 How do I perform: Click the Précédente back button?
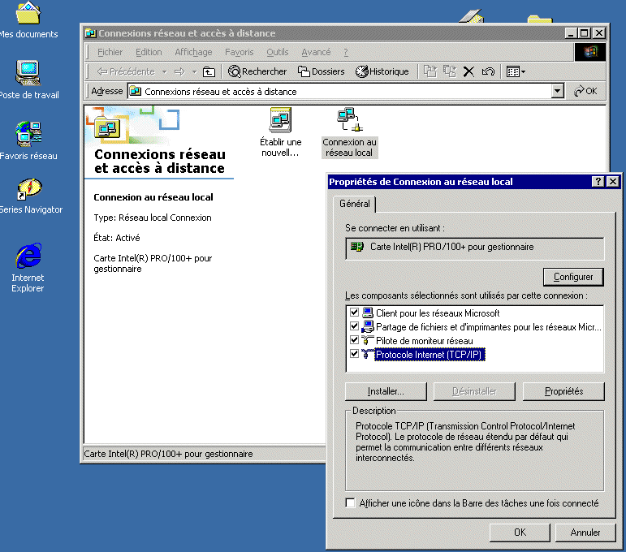(126, 72)
